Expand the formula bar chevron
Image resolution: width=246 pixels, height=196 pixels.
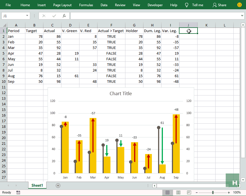tap(242, 16)
